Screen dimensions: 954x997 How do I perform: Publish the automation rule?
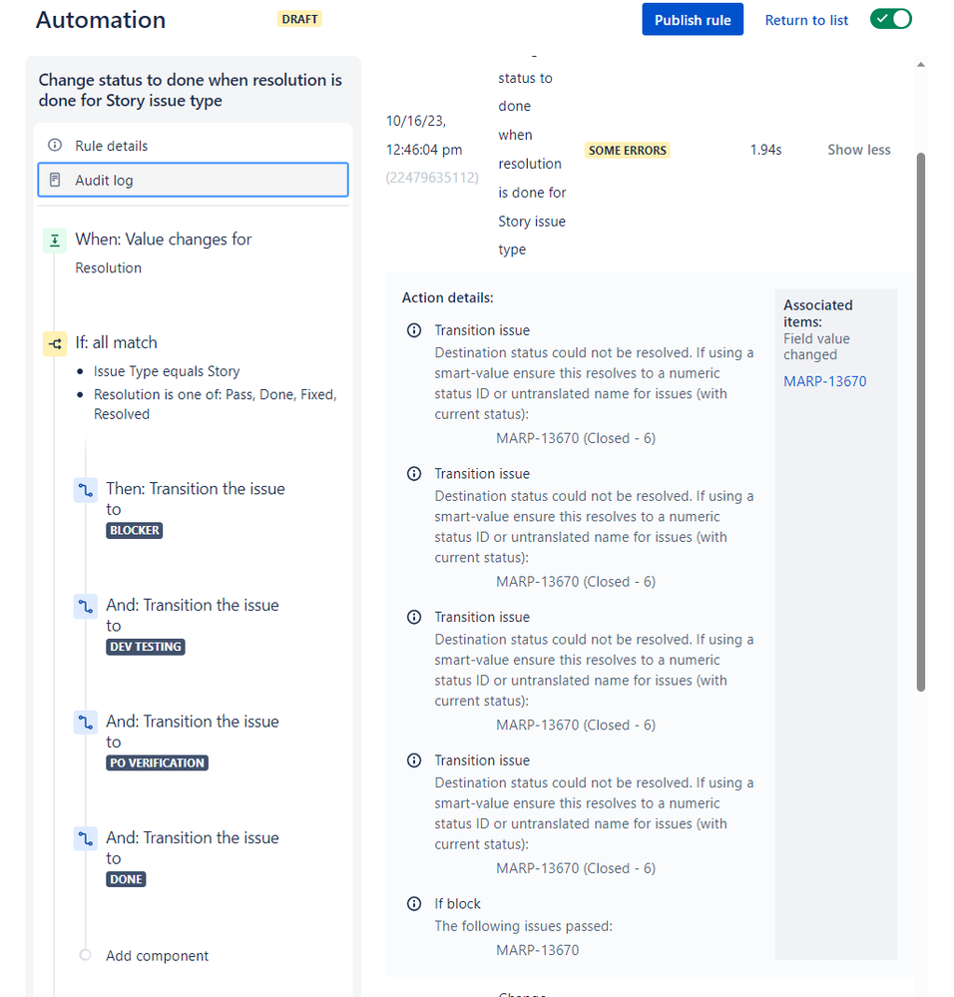tap(692, 19)
